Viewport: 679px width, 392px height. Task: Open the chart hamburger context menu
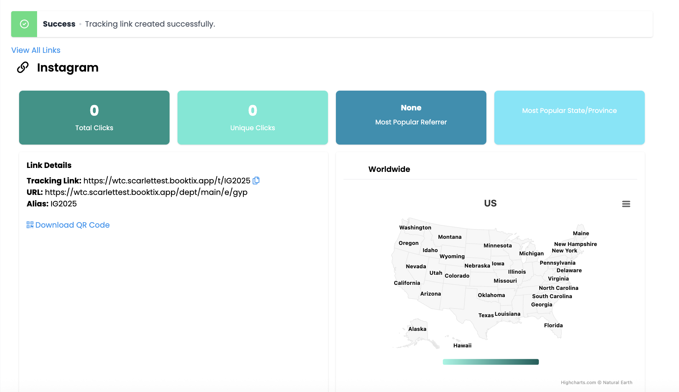tap(626, 204)
